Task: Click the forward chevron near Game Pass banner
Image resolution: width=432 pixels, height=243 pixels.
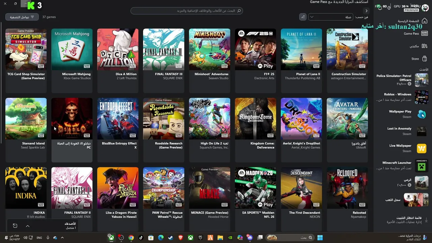Action: click(366, 11)
